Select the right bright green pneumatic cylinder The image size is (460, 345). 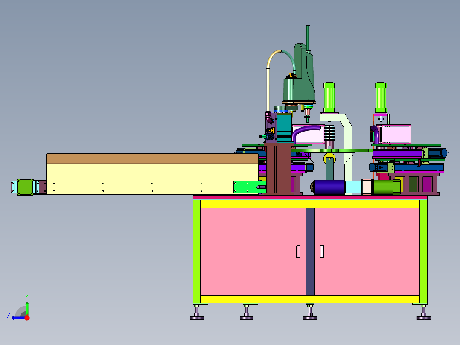coord(381,97)
